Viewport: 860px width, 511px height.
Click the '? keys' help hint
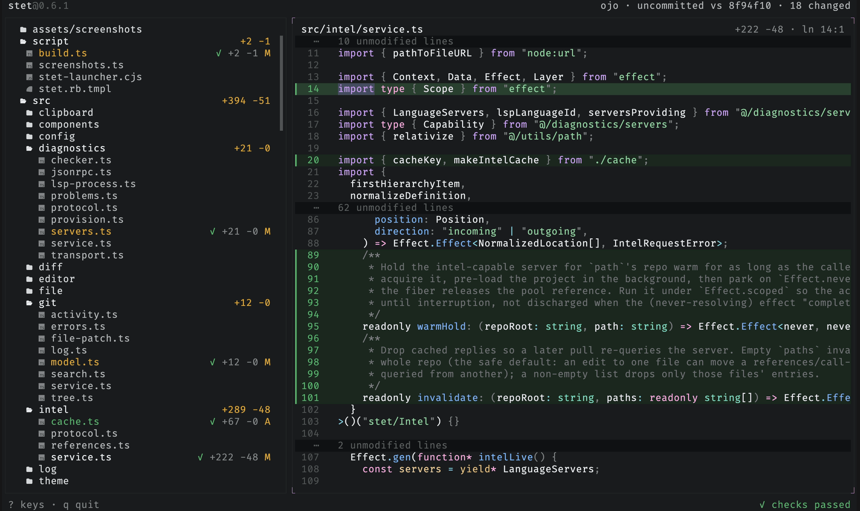27,505
